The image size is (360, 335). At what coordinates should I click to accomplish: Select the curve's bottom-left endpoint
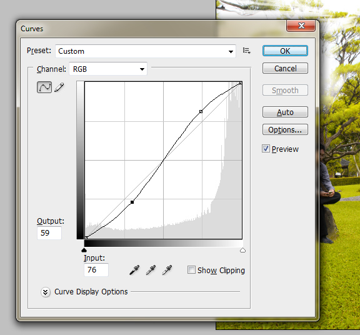tap(86, 237)
